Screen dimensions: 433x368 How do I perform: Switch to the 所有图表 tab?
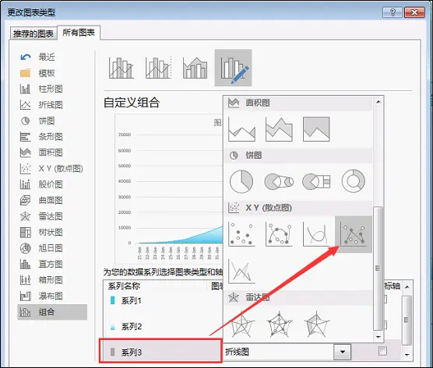pyautogui.click(x=79, y=33)
